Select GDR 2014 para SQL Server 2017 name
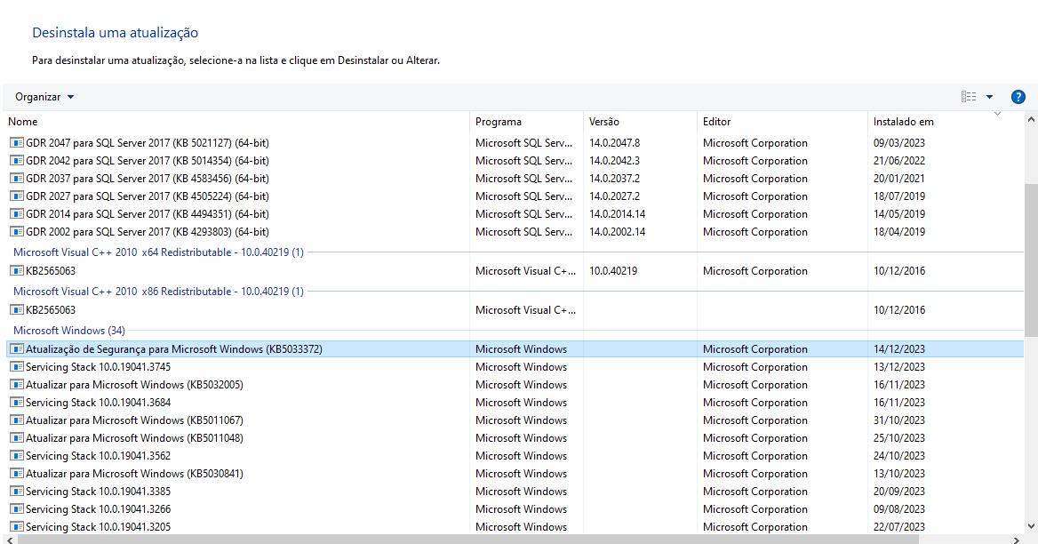The image size is (1038, 544). 147,214
